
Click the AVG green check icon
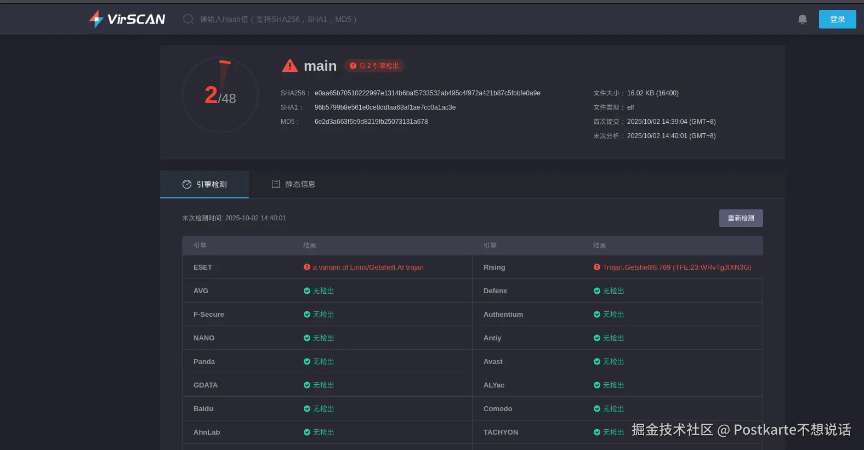(307, 291)
